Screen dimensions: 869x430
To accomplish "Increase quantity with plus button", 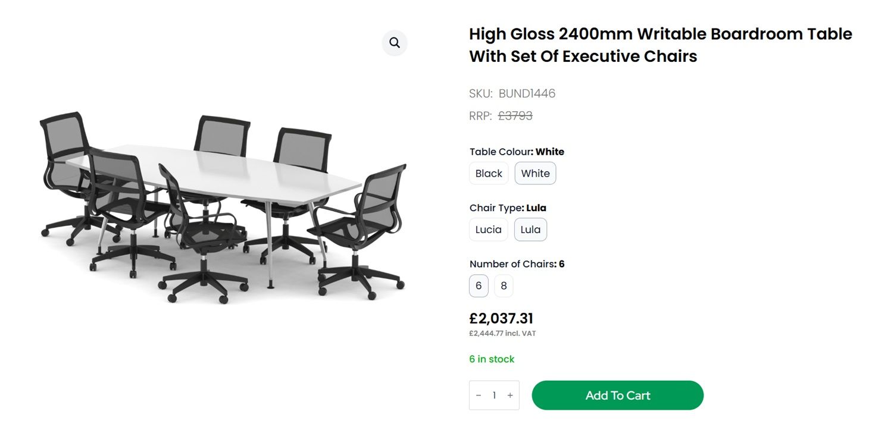I will (x=510, y=396).
